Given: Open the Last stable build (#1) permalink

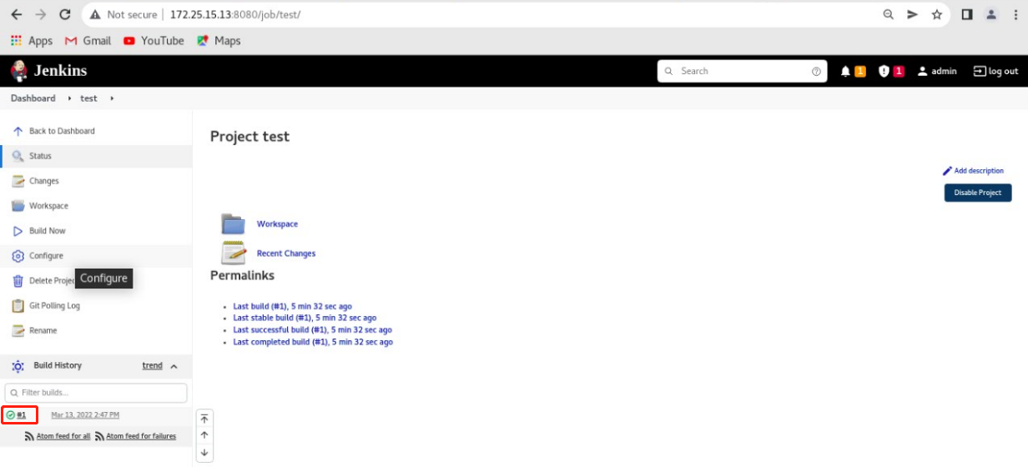Looking at the screenshot, I should pos(305,318).
